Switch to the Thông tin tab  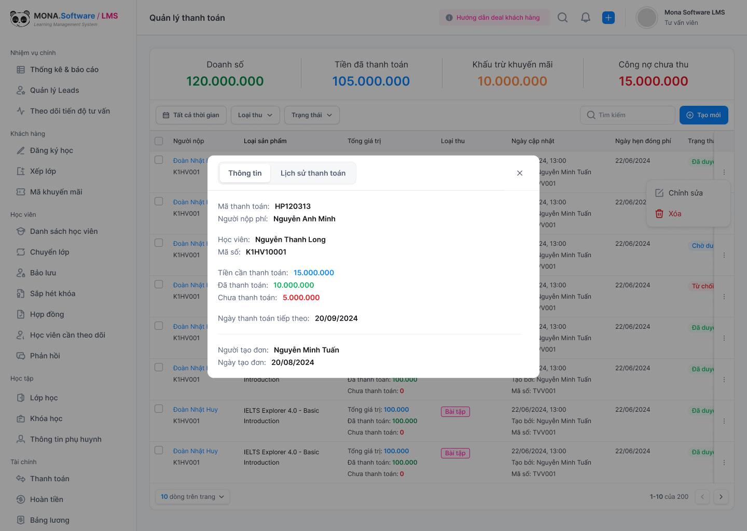click(245, 173)
